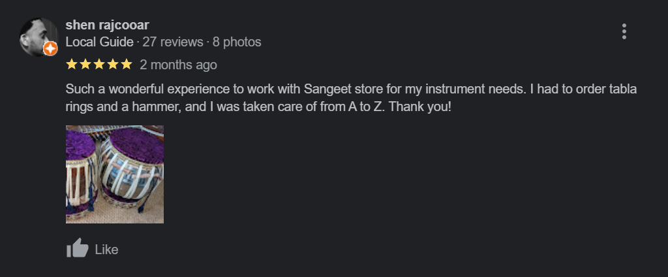Open the tabla drums photo thumbnail
The width and height of the screenshot is (668, 277).
[115, 174]
